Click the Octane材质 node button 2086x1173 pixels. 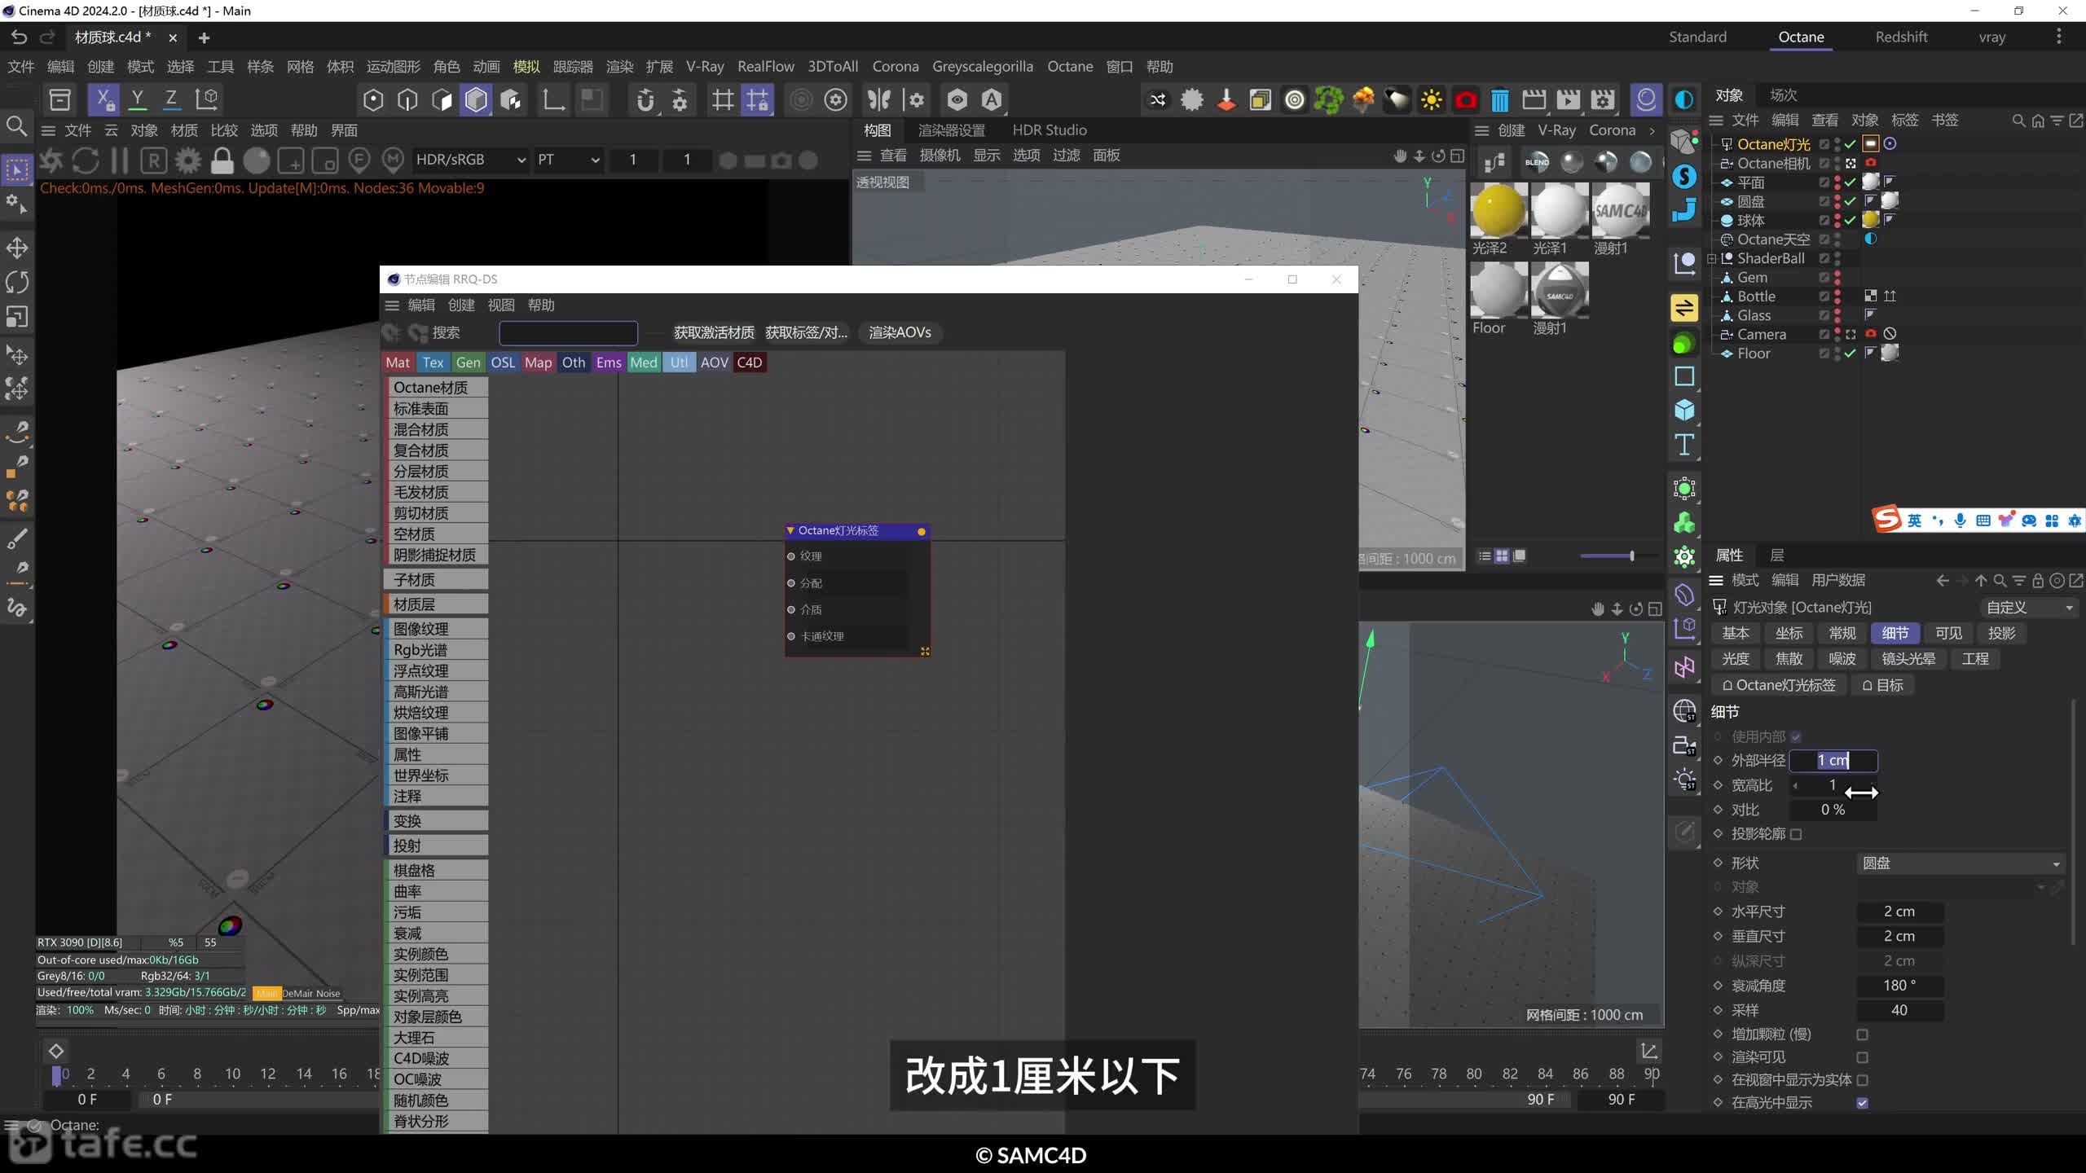pyautogui.click(x=436, y=388)
